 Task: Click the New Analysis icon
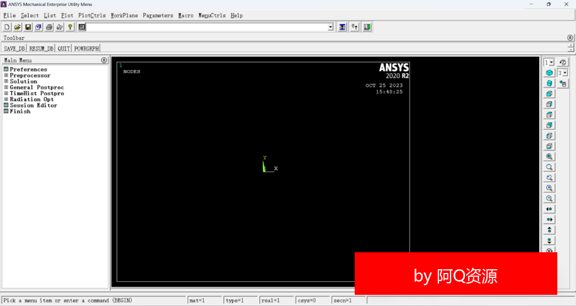[x=7, y=27]
